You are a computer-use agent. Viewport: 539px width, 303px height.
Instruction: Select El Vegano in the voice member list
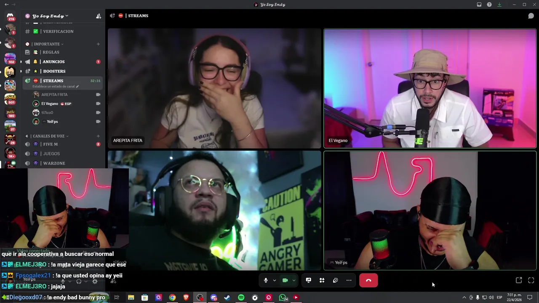point(67,104)
